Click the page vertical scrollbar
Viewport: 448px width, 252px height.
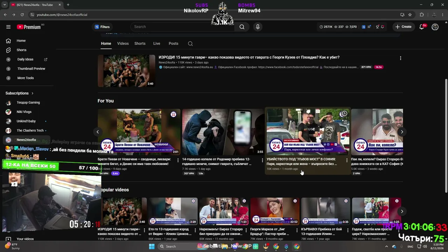pos(446,136)
